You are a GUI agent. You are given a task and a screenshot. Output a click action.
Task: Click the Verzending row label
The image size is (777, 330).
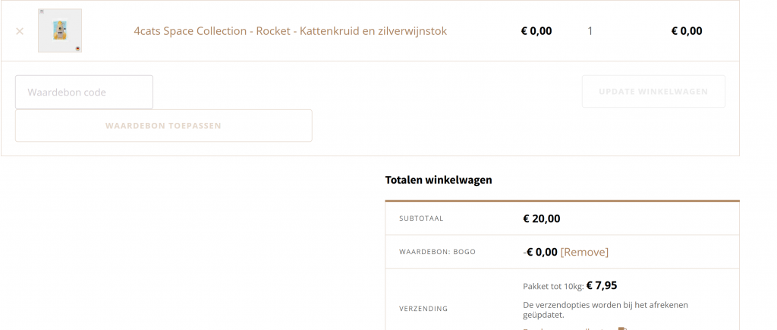423,309
